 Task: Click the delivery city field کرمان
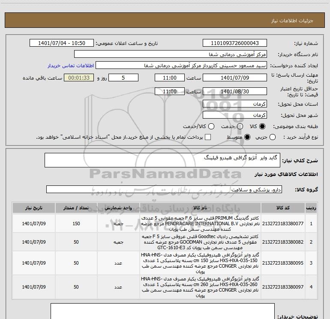coord(235,115)
